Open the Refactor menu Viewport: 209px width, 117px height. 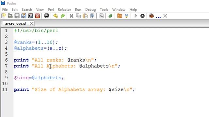tap(64, 10)
